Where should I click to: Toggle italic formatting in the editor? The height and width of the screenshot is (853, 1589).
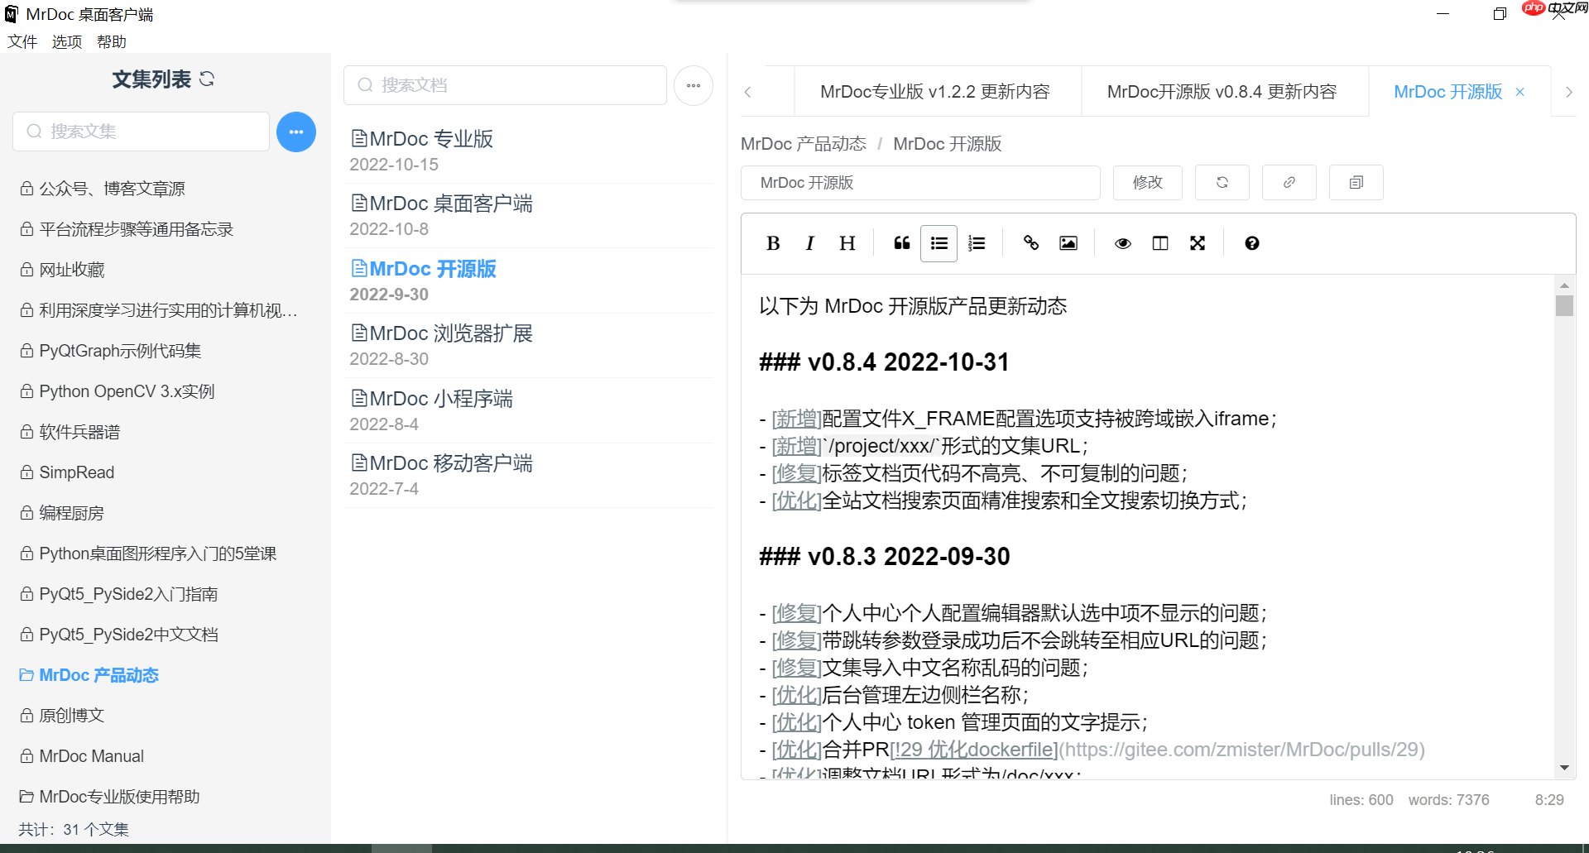tap(809, 243)
